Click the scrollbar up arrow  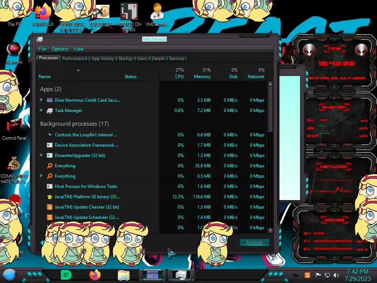coord(270,84)
